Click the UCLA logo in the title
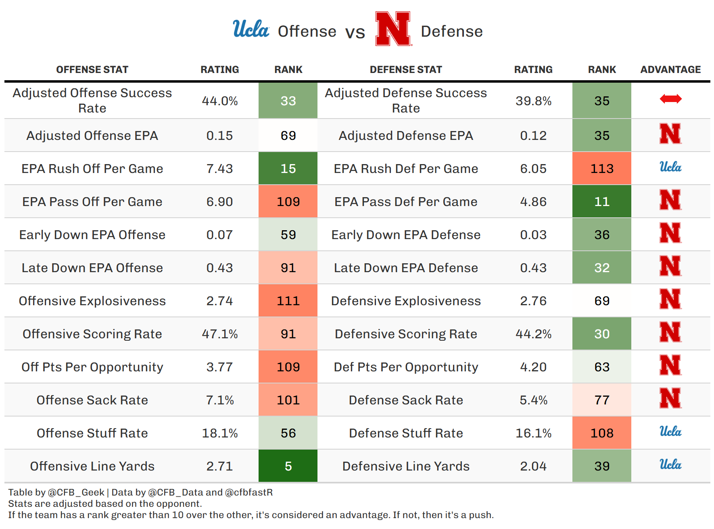714x529 pixels. pos(251,29)
